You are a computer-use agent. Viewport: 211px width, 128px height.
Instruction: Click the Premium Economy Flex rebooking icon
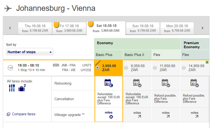(x=194, y=83)
